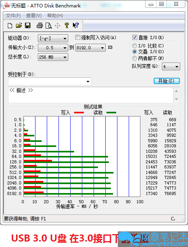Screen dimensions: 188x247
Task: Open the 帮助(H) menu
Action: (x=55, y=16)
